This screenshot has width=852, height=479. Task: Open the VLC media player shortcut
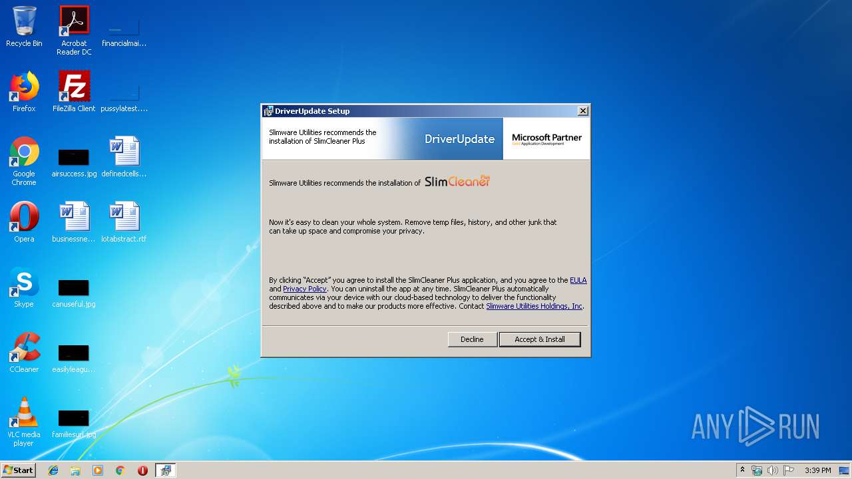(x=24, y=422)
